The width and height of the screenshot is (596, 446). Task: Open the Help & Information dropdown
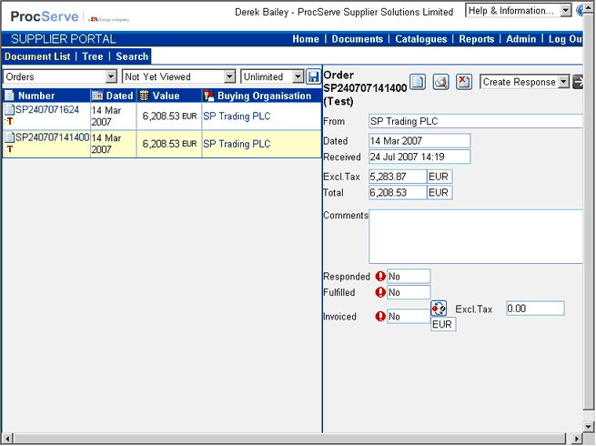[566, 11]
